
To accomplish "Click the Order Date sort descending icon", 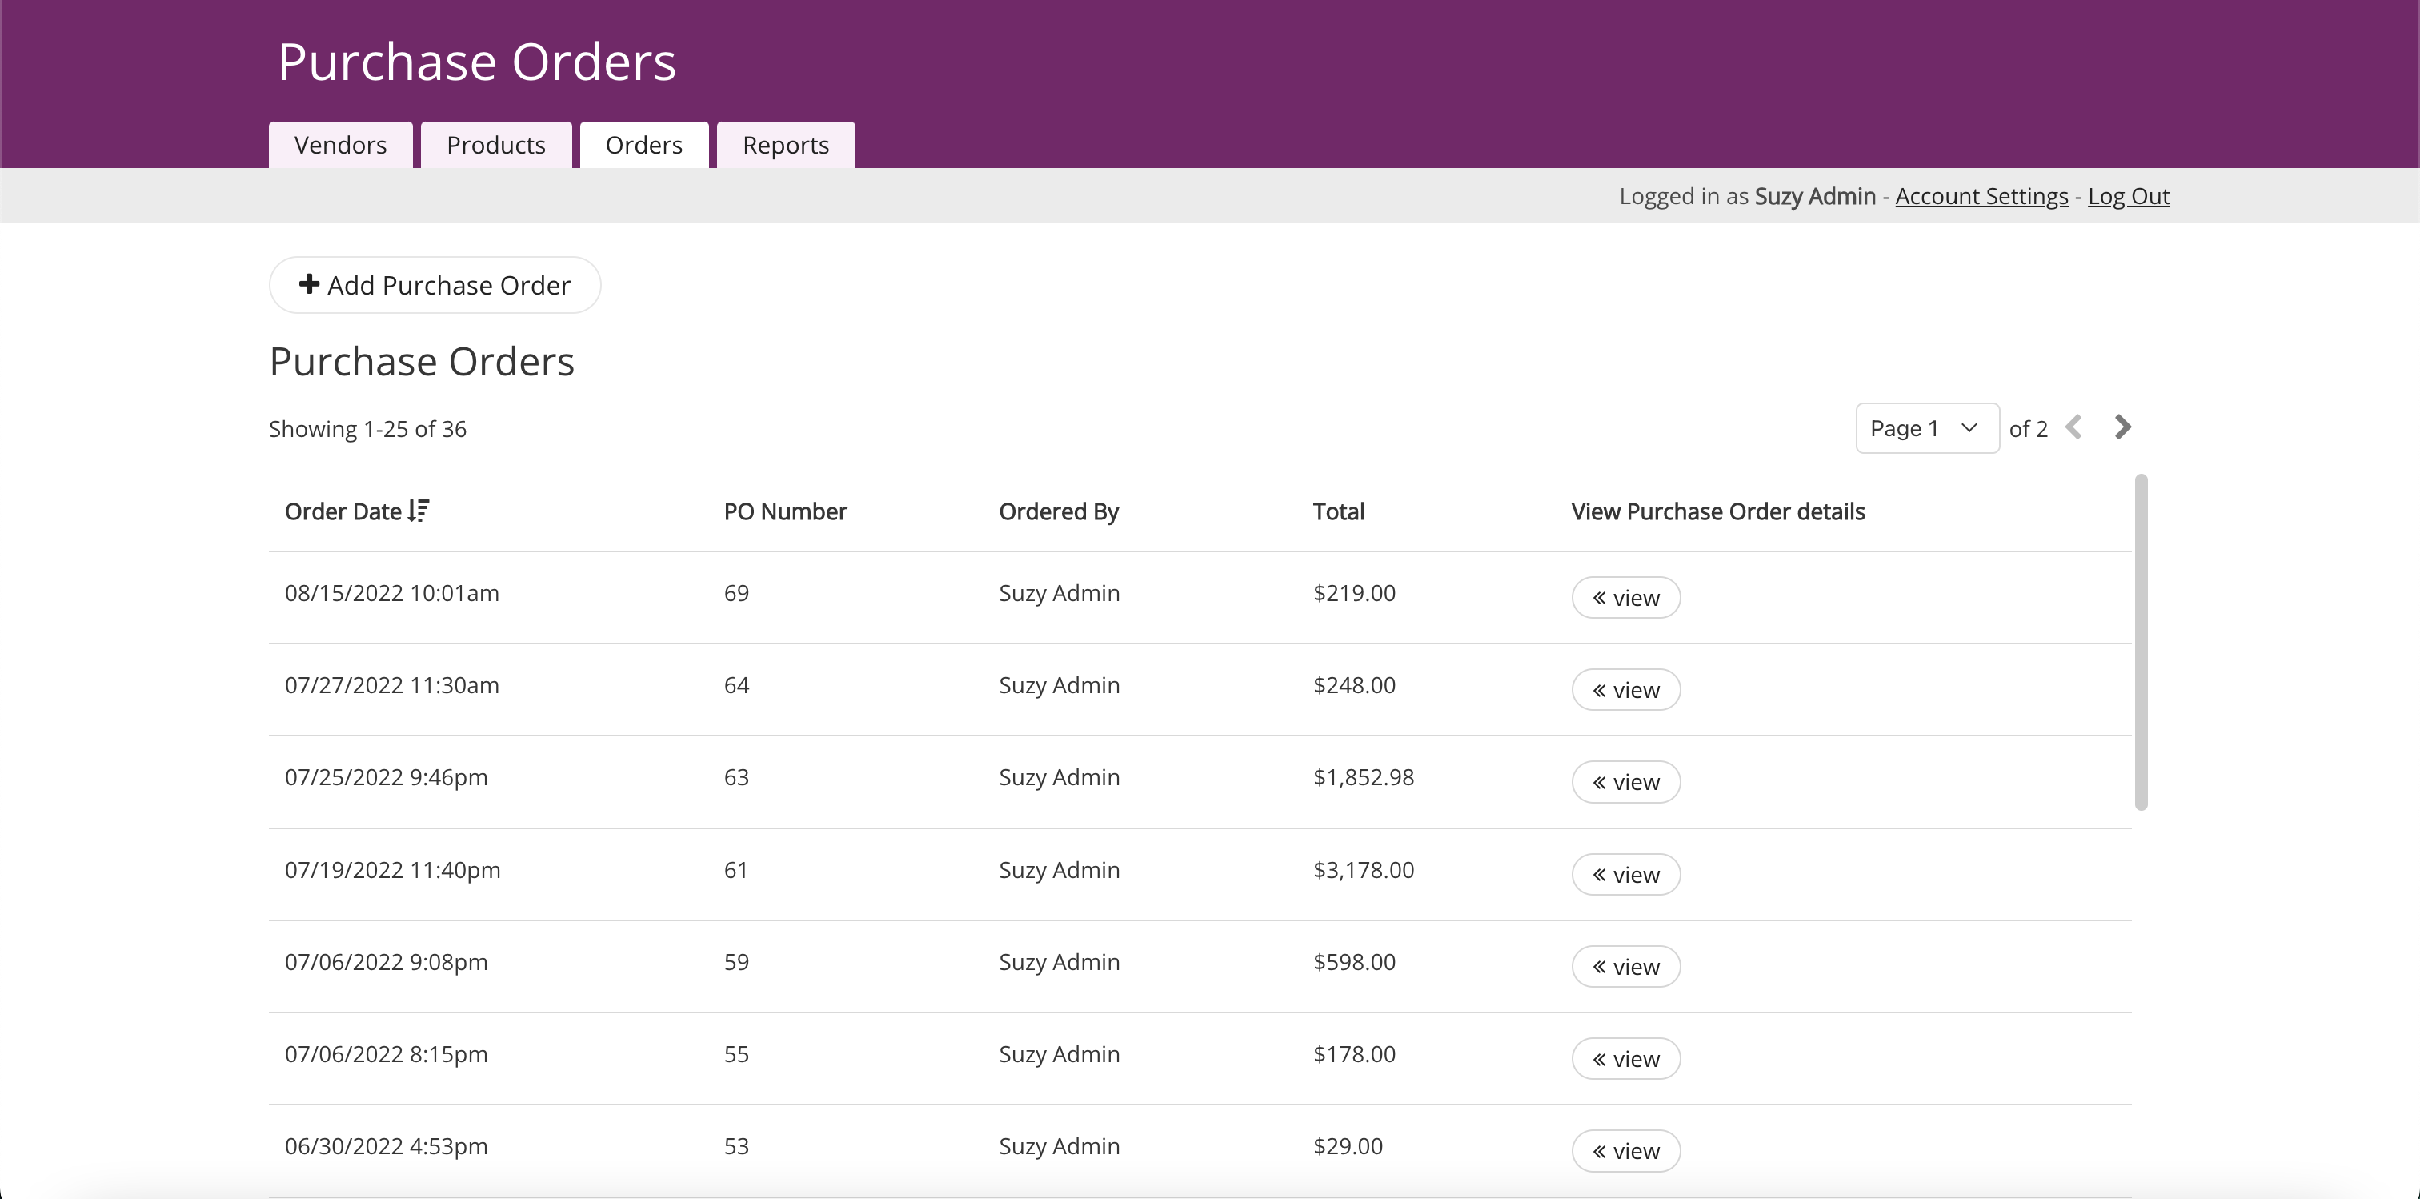I will coord(419,510).
